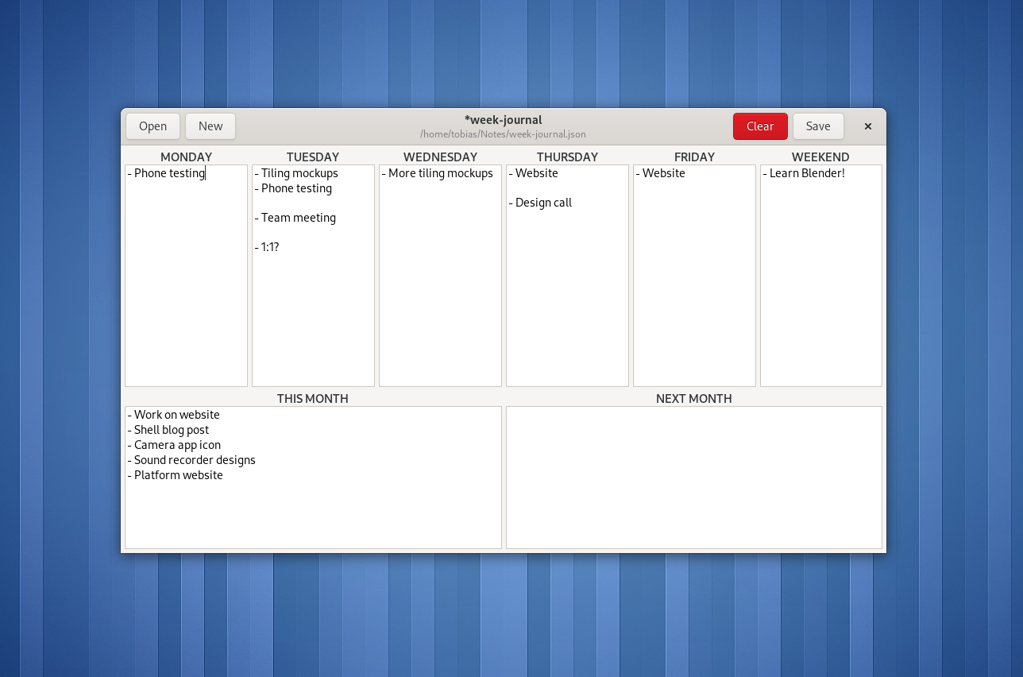This screenshot has width=1023, height=677.
Task: Click '- Shell blog post' line
Action: pyautogui.click(x=168, y=430)
